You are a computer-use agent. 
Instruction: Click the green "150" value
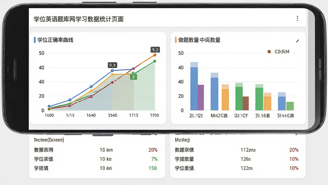153,168
